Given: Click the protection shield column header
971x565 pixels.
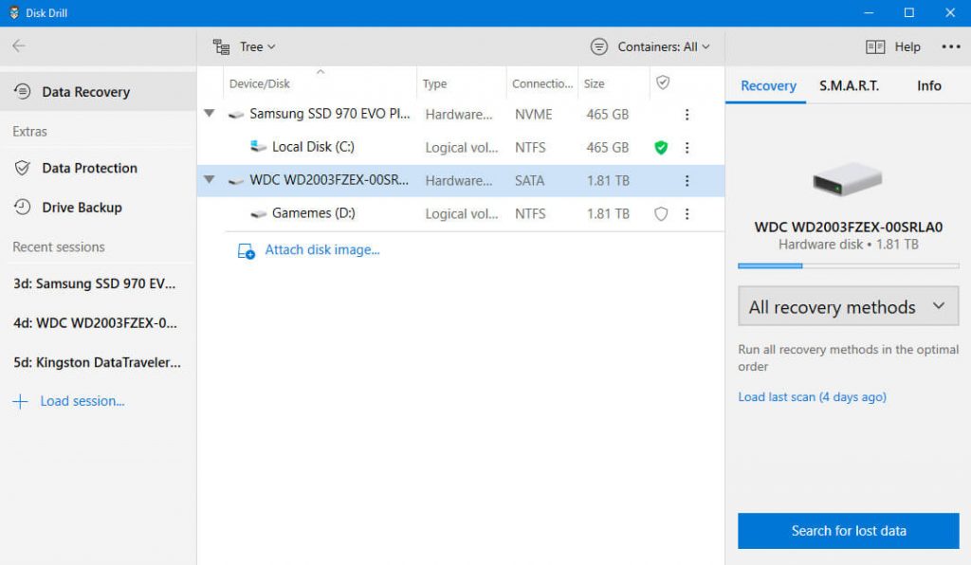Looking at the screenshot, I should coord(663,83).
